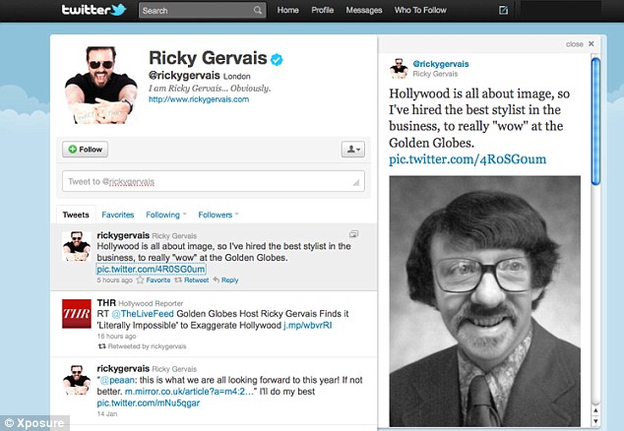Viewport: 624px width, 431px height.
Task: Click the Tweet to @rickygervais box
Action: click(x=214, y=181)
